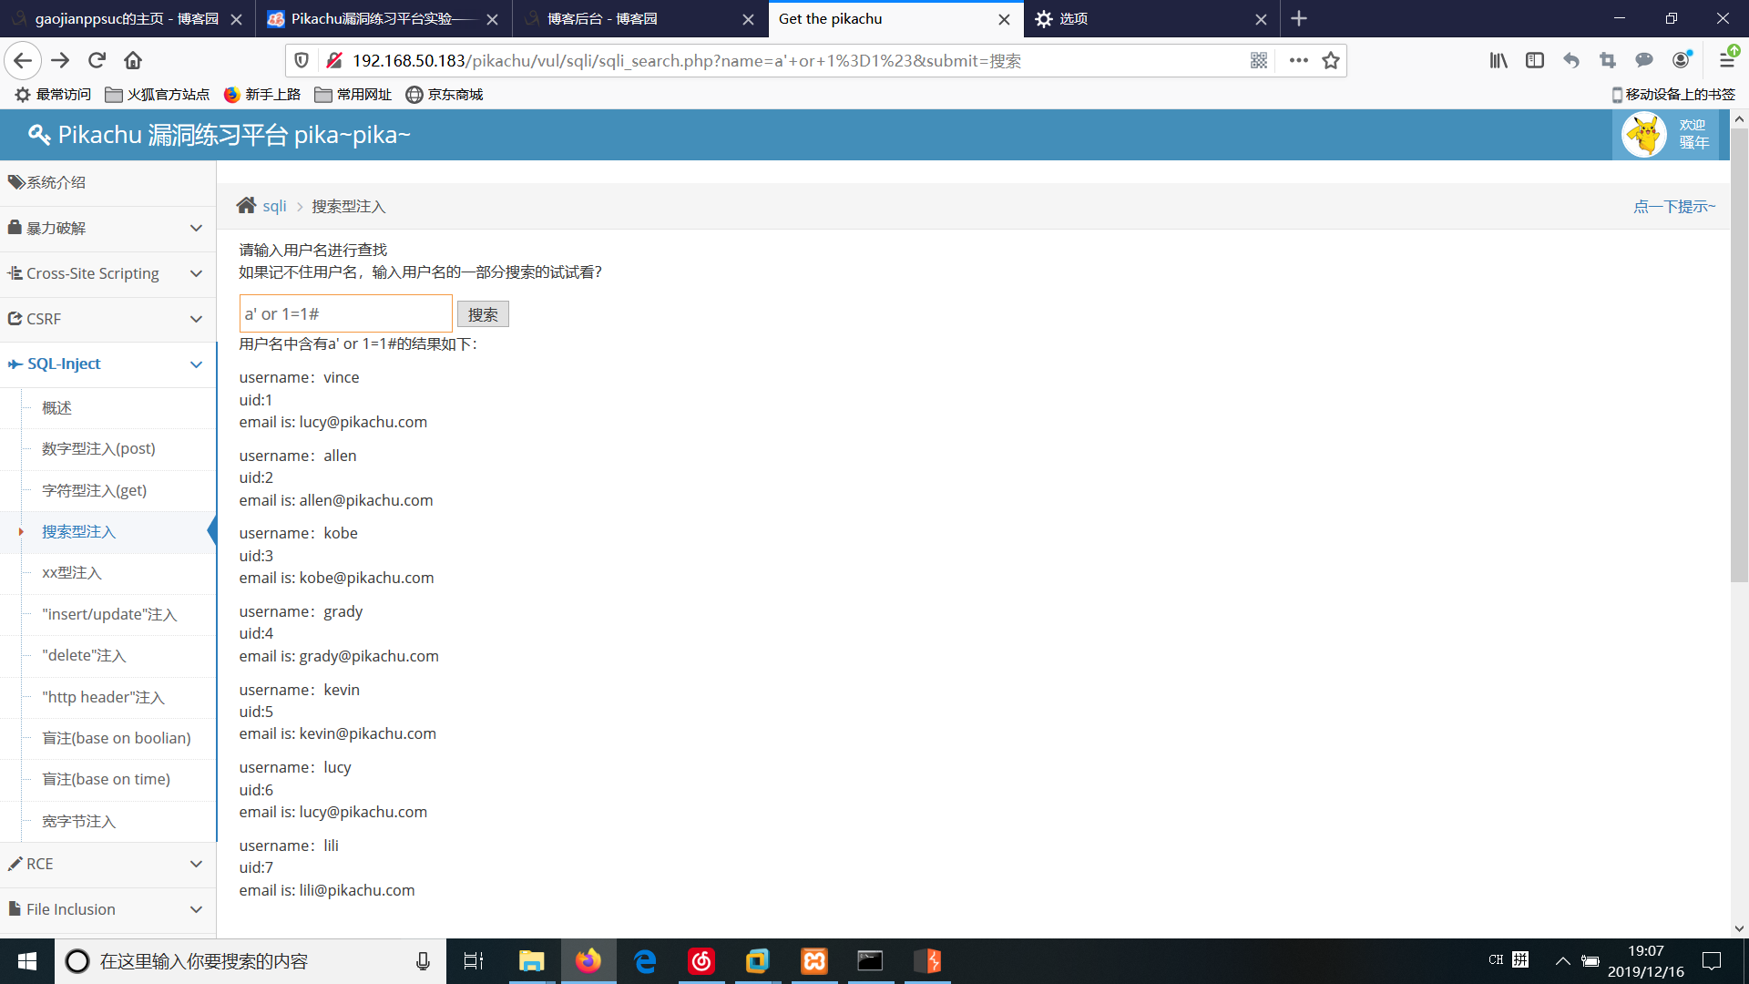1749x984 pixels.
Task: Open Firefox library icon
Action: [x=1498, y=60]
